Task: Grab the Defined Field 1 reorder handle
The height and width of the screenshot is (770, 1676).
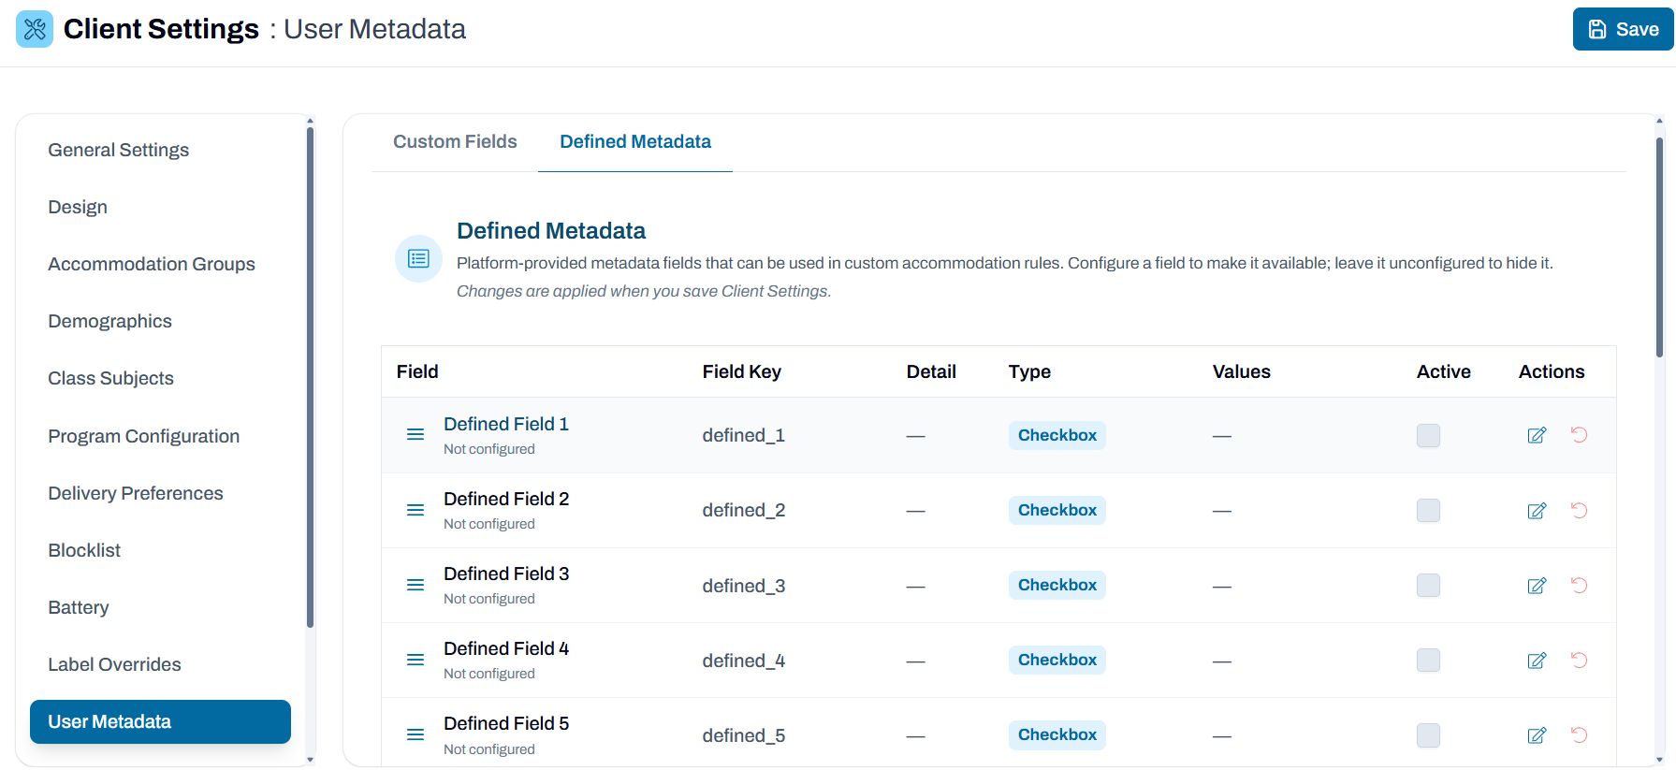Action: point(415,435)
